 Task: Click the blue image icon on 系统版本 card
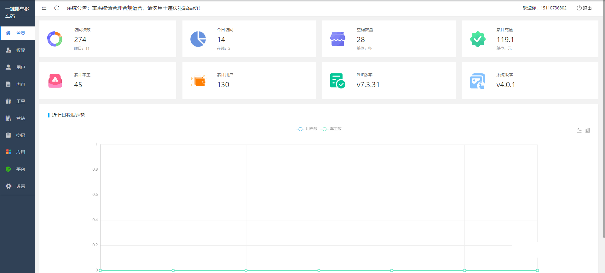pyautogui.click(x=477, y=81)
